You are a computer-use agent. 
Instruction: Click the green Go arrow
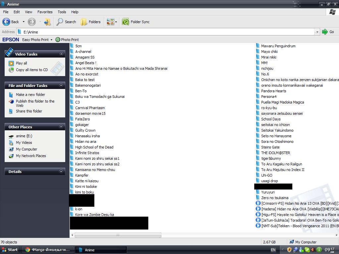click(325, 32)
